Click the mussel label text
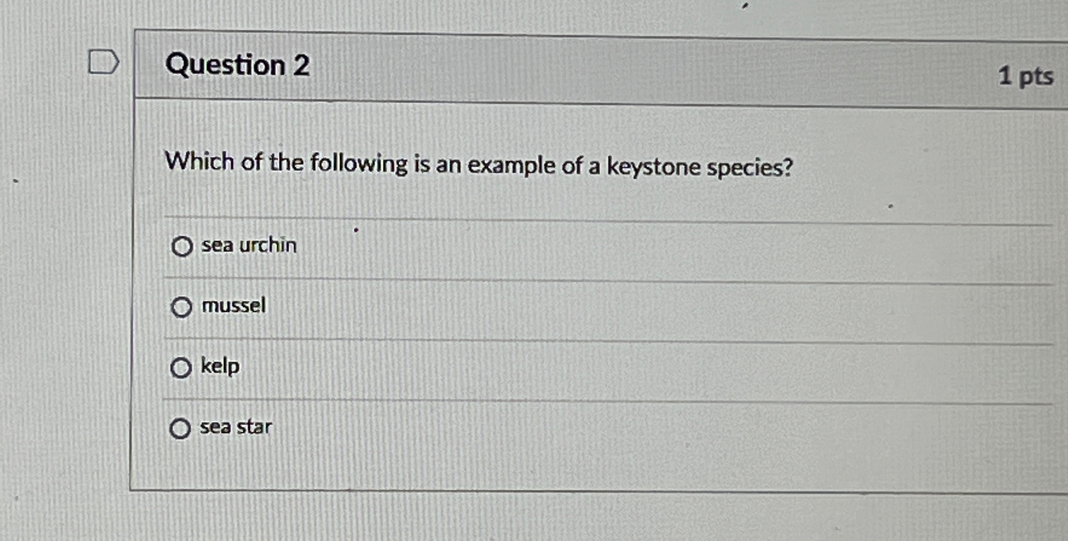The image size is (1068, 541). tap(234, 306)
